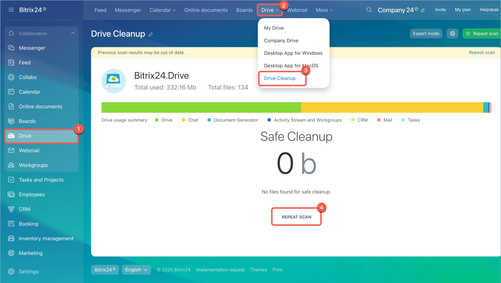Expand the Calendar dropdown in top menu
Viewport: 501px width, 283px height.
162,10
